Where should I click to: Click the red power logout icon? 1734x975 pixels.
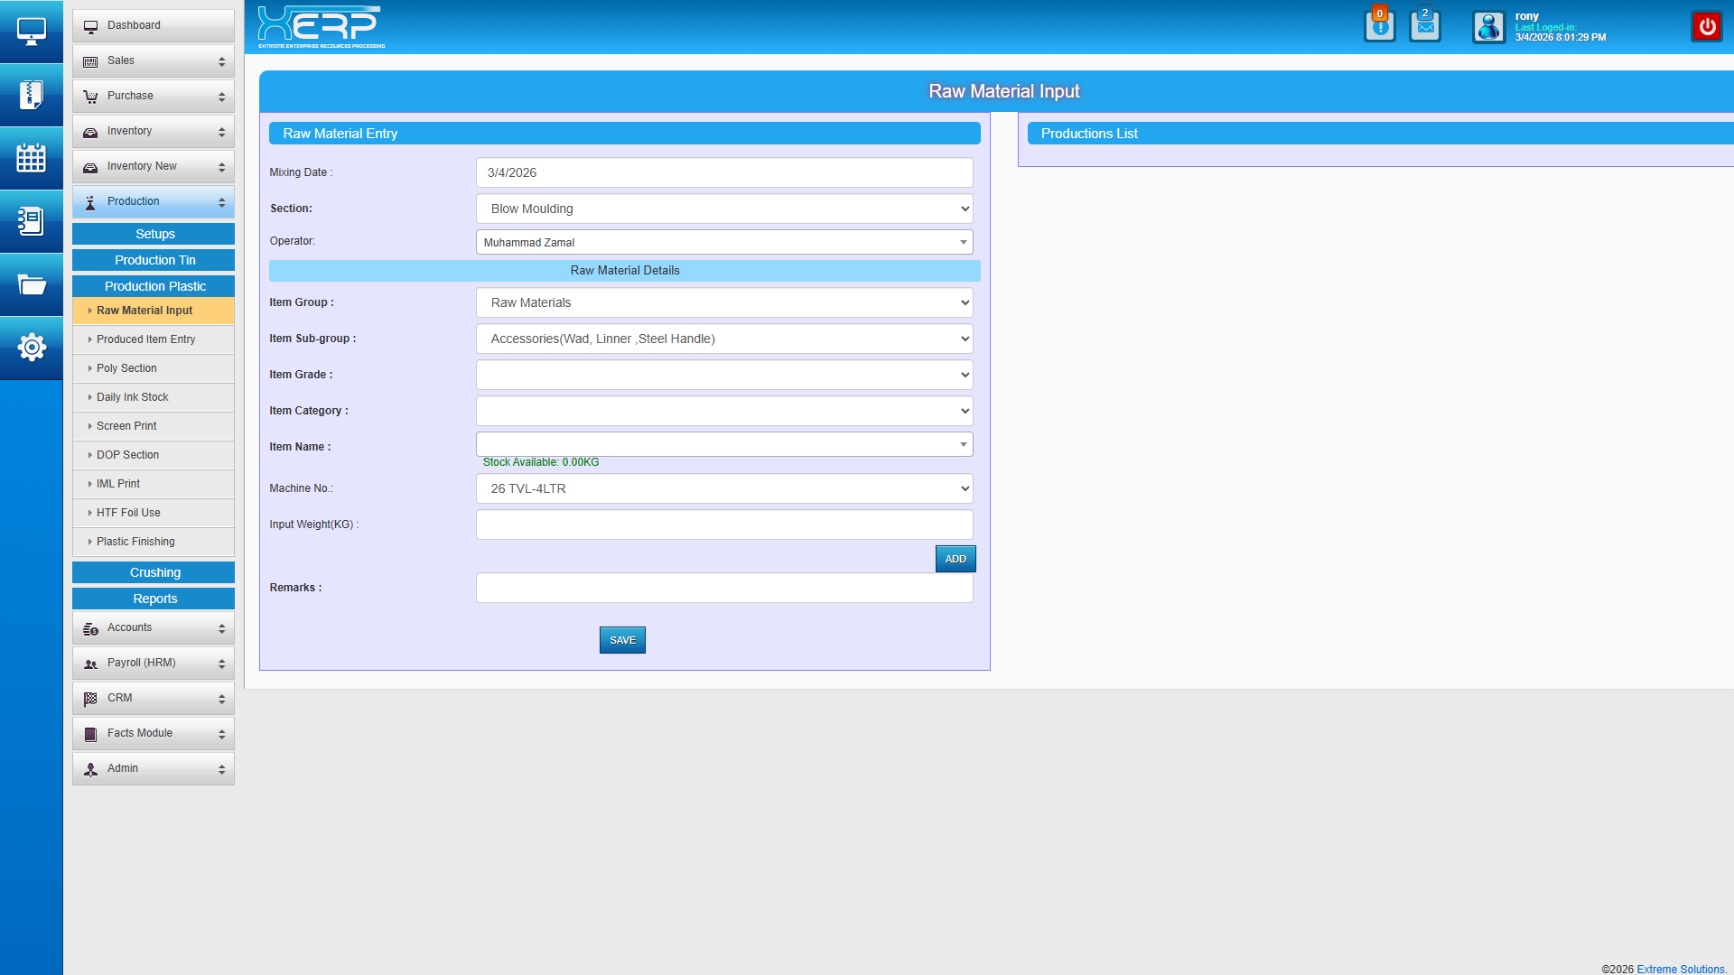pyautogui.click(x=1706, y=27)
